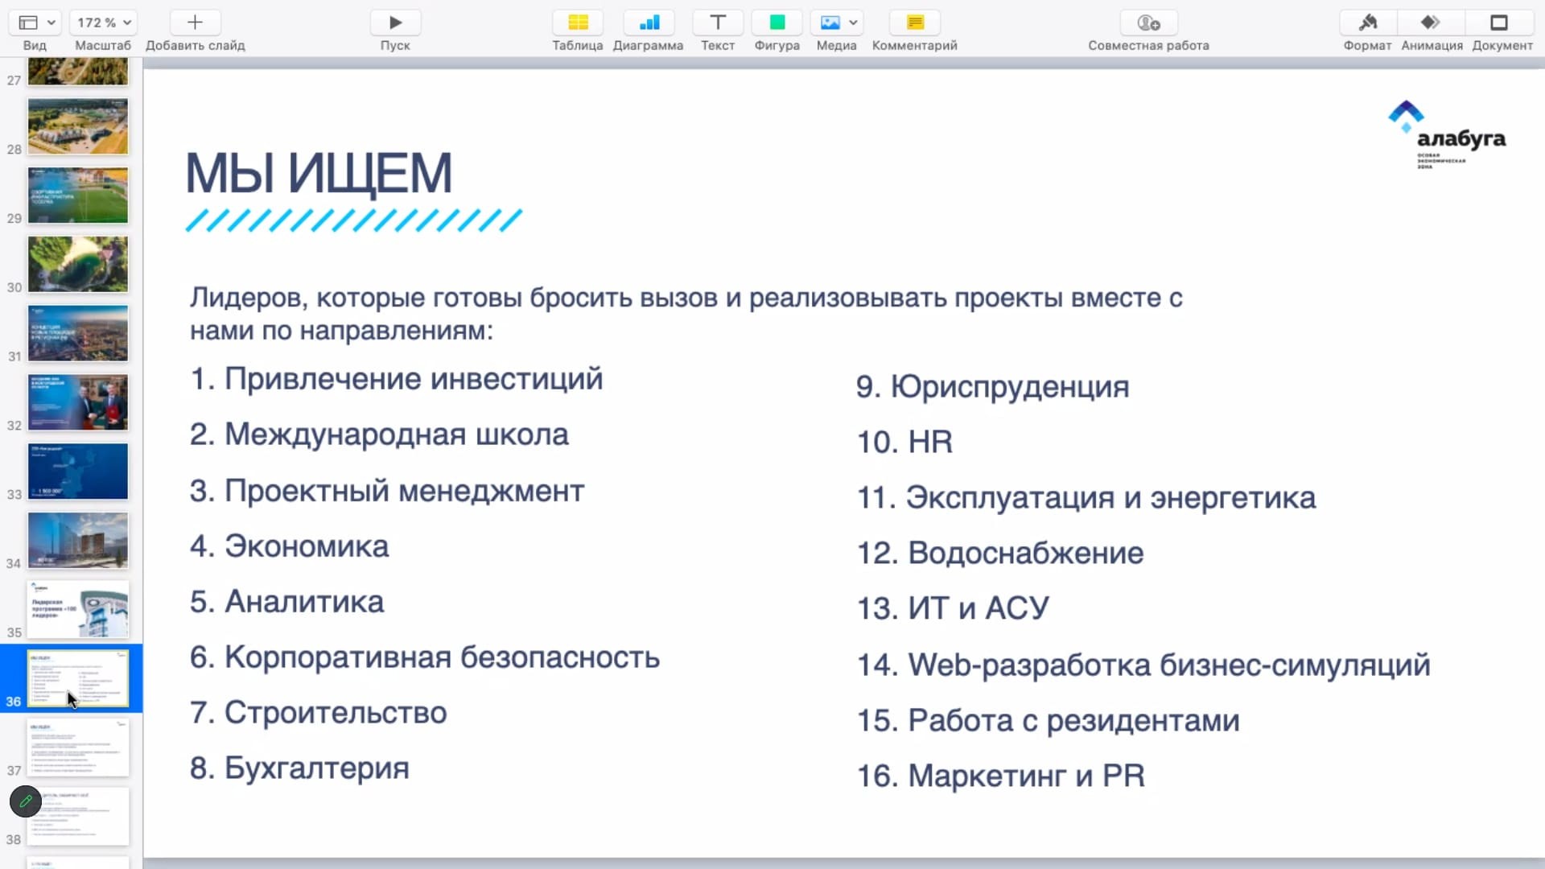
Task: Toggle the Формат inspector panel
Action: pyautogui.click(x=1367, y=23)
